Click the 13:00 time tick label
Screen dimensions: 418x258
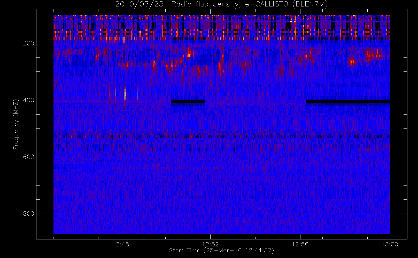390,244
